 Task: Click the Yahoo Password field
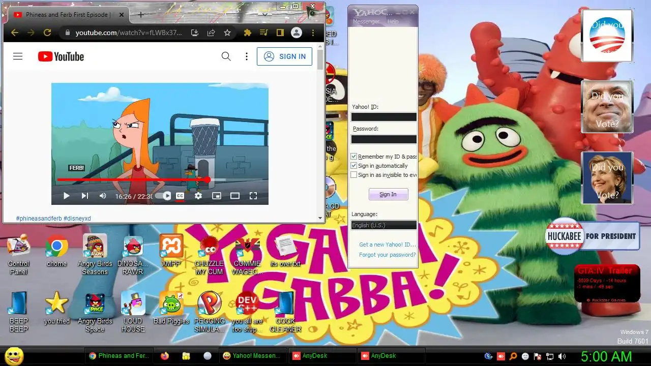(383, 139)
